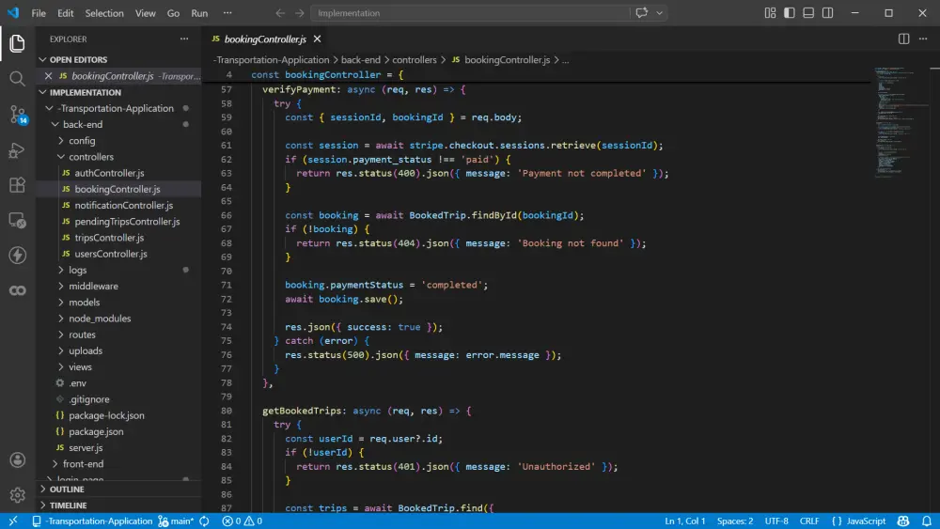Click the Copilot chat icon in title bar
The height and width of the screenshot is (529, 940).
click(x=641, y=12)
